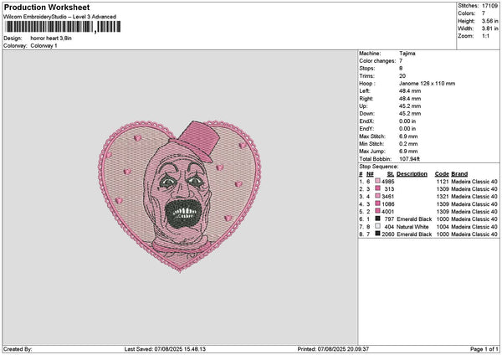Screen dimensions: 502x355
Task: Click the pink swatch beside 4985 stitches
Action: click(377, 182)
